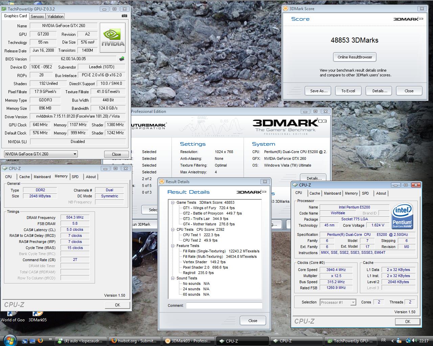Open Mainboard tab in left CPU-Z window

[x=42, y=177]
